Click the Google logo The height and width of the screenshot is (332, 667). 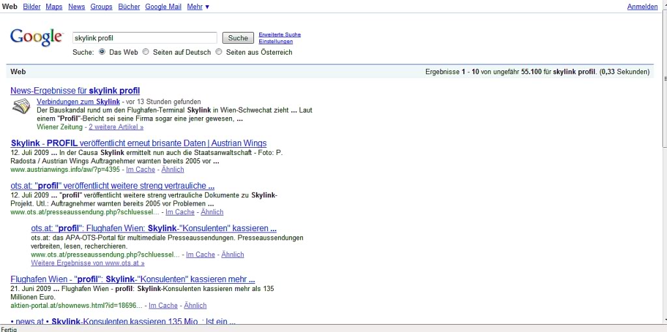tap(36, 37)
